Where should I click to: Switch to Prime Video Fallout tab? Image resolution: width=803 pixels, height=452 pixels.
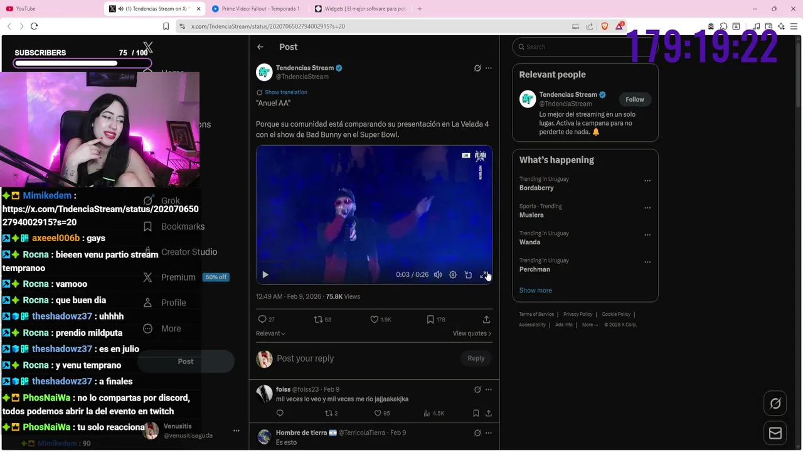tap(257, 9)
